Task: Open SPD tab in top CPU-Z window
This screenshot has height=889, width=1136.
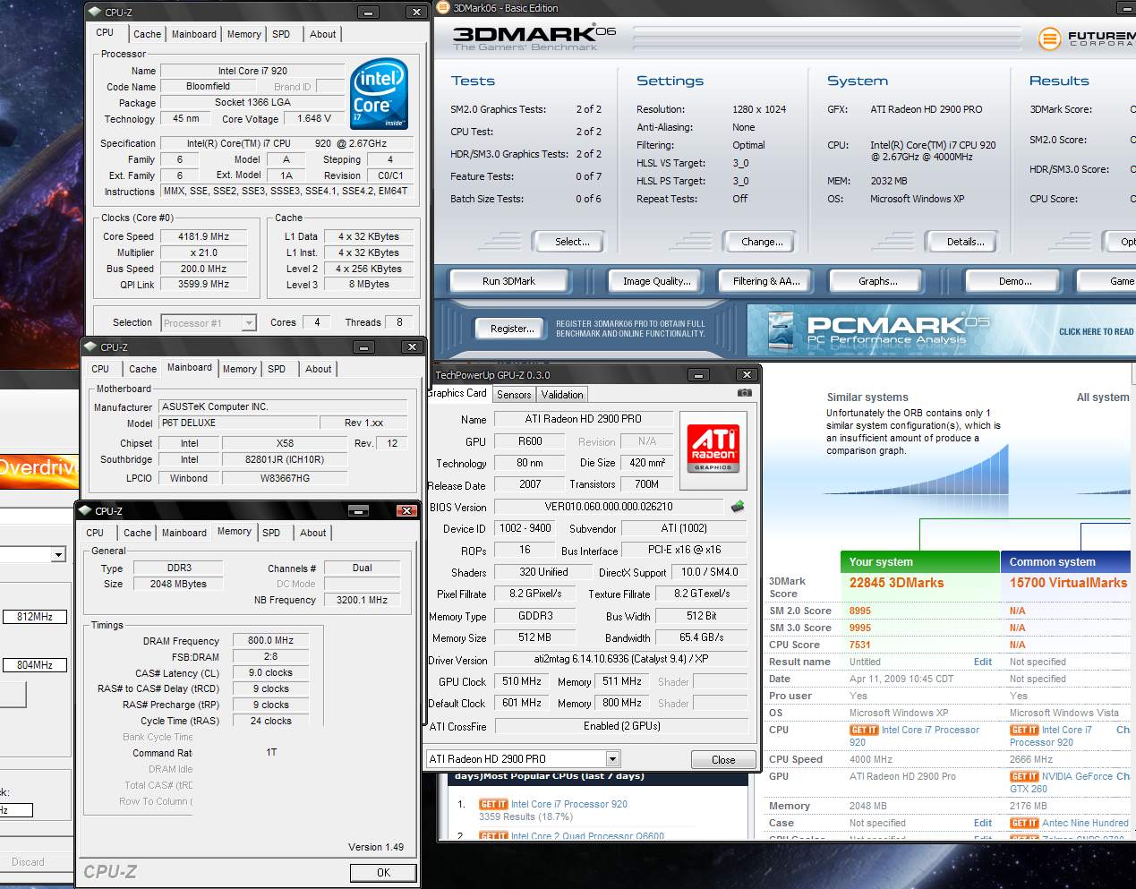Action: pyautogui.click(x=281, y=34)
